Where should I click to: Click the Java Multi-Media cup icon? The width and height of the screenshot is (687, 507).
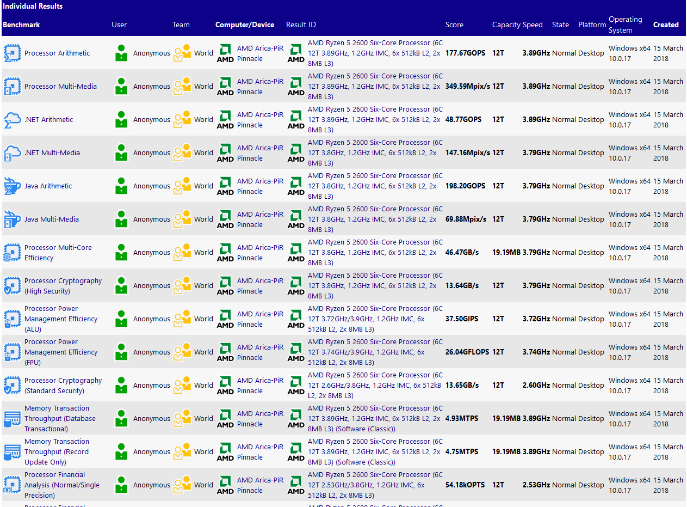point(12,219)
